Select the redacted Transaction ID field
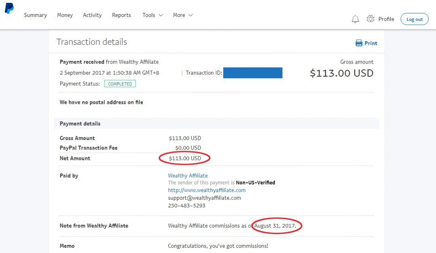The height and width of the screenshot is (253, 436). pos(253,73)
